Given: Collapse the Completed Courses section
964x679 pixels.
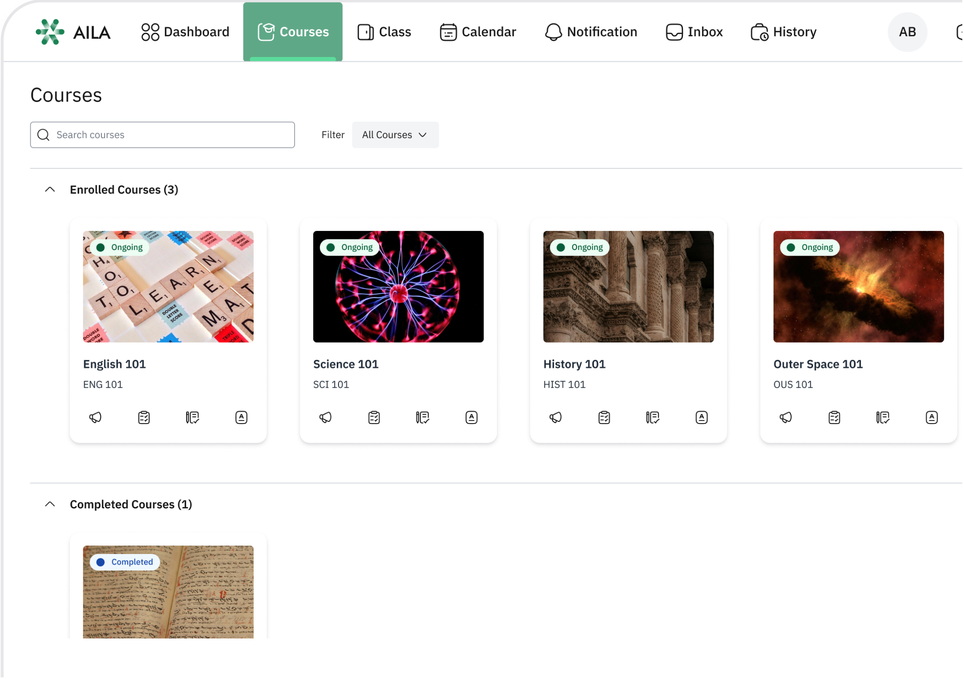Looking at the screenshot, I should (x=50, y=504).
